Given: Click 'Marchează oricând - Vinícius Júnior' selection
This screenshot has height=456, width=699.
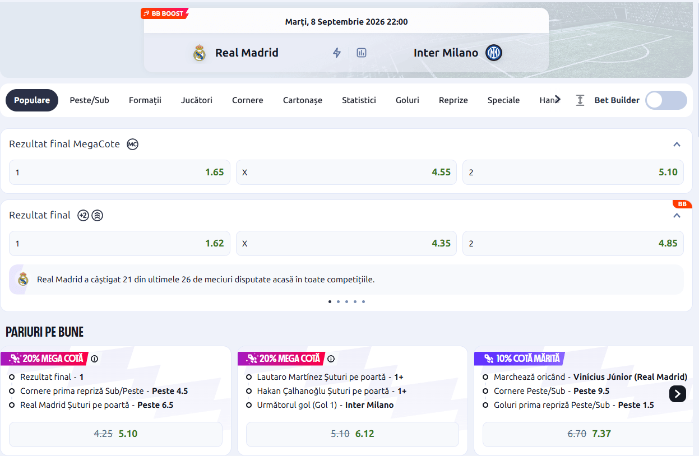Looking at the screenshot, I should click(x=590, y=377).
